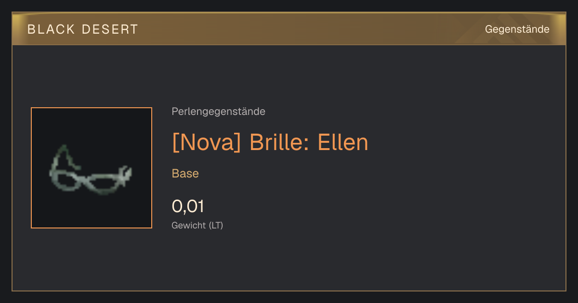Select the word Ellen in item name
The height and width of the screenshot is (303, 578).
click(x=343, y=142)
